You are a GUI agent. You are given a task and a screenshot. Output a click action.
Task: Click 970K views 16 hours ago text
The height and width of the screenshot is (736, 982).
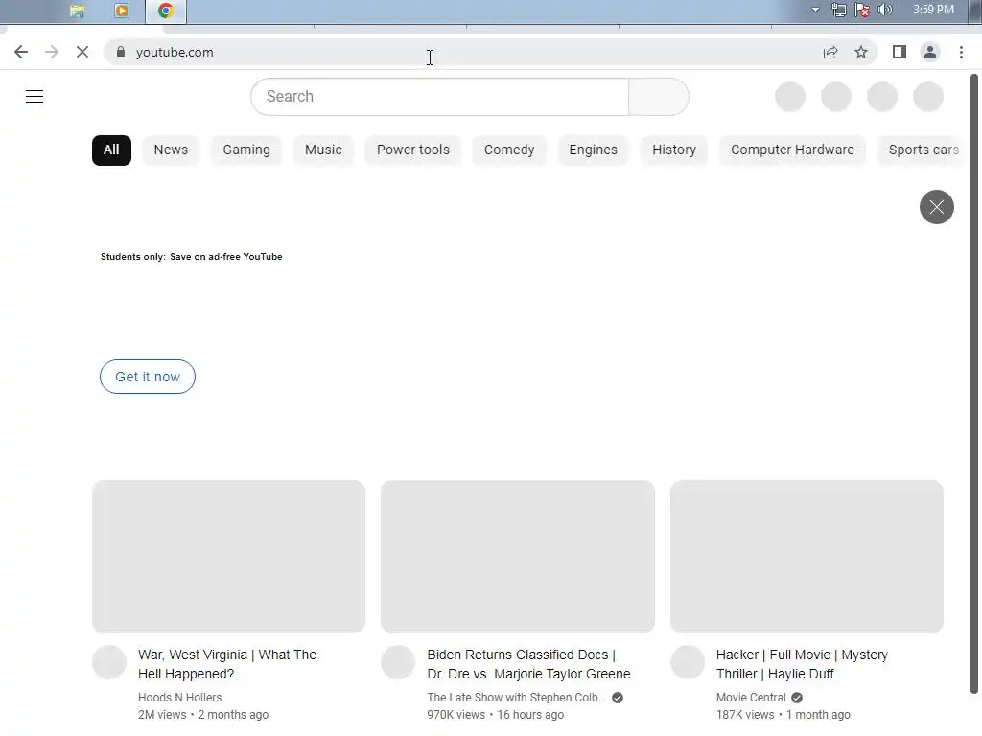click(496, 715)
